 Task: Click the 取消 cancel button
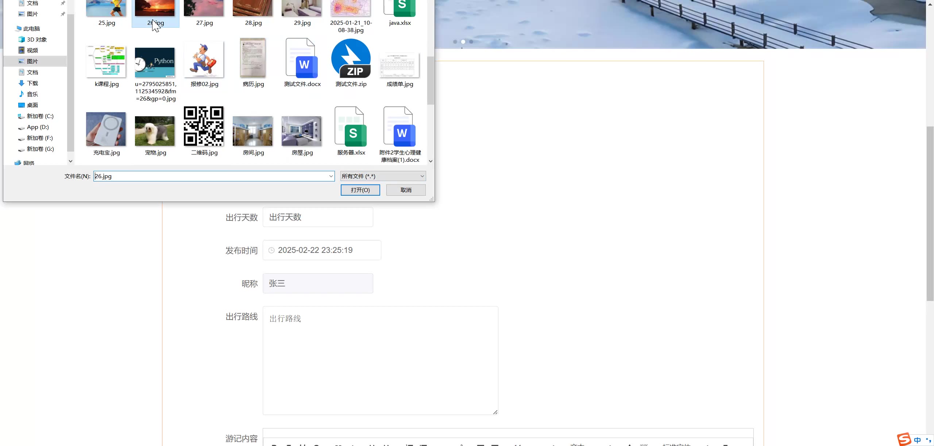(406, 190)
